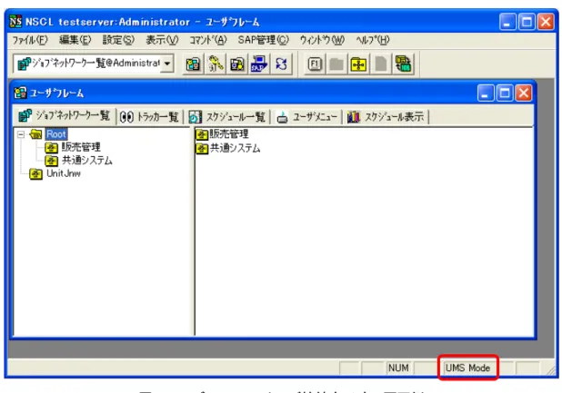The height and width of the screenshot is (393, 562).
Task: Click the UMS Mode status bar indicator
Action: (x=467, y=368)
